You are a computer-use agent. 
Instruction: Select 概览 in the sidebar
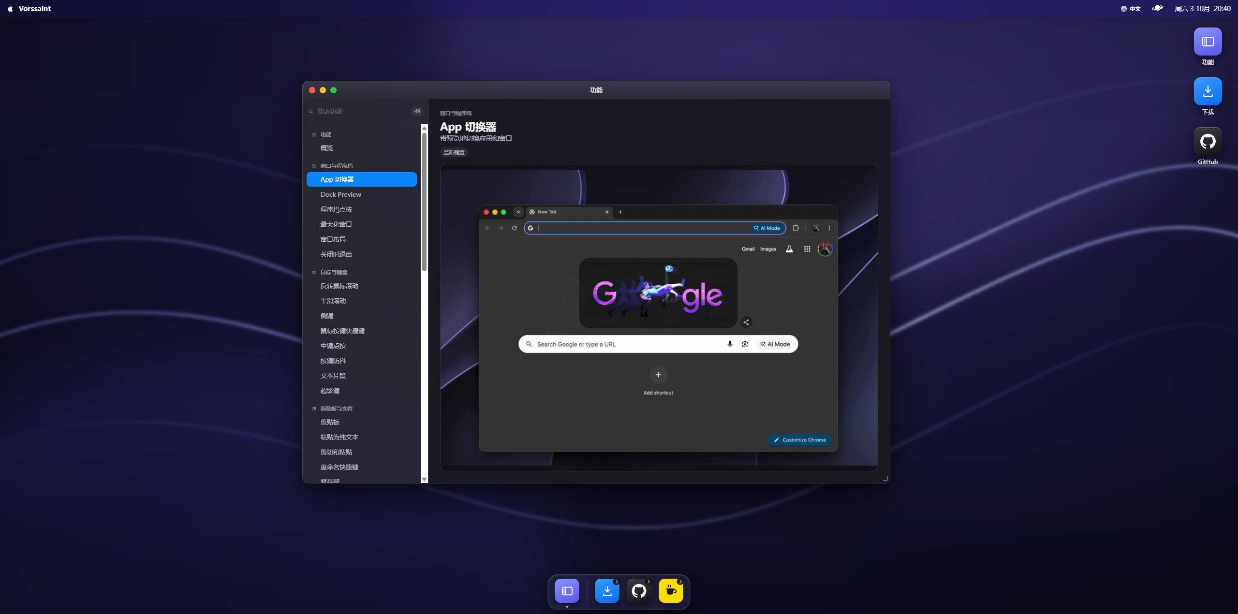[x=362, y=148]
